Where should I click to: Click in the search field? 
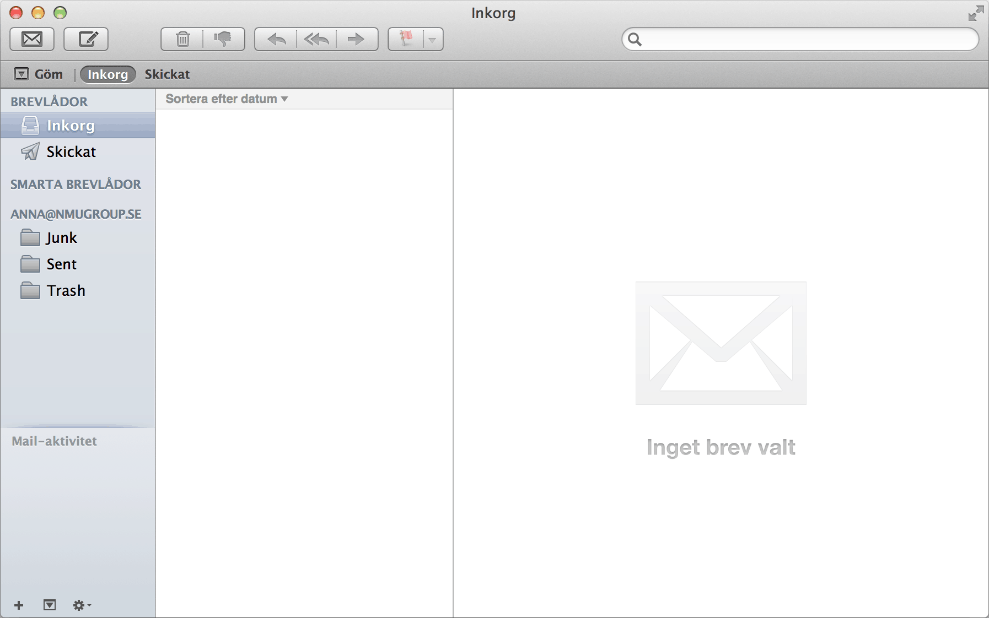tap(800, 39)
